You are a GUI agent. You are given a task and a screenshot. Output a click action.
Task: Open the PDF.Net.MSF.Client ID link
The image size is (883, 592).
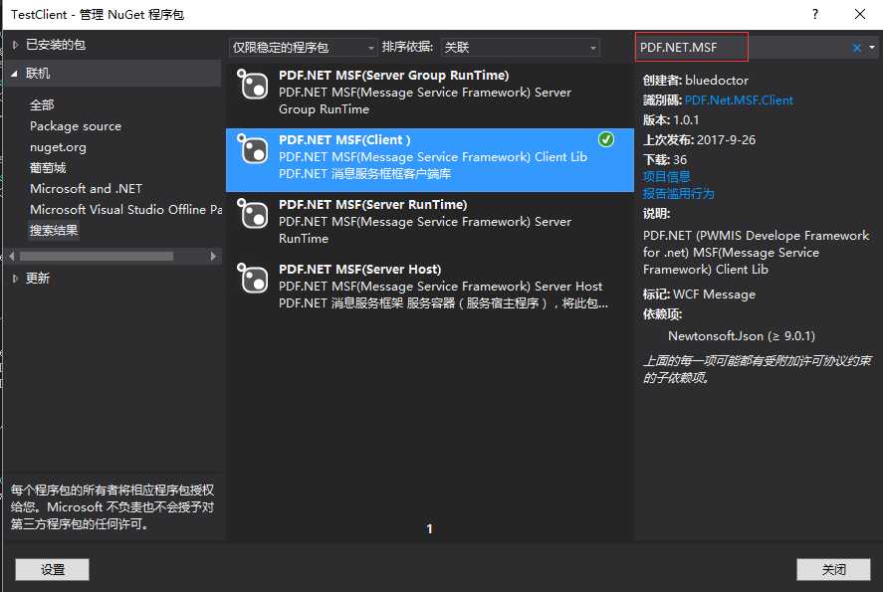coord(739,100)
